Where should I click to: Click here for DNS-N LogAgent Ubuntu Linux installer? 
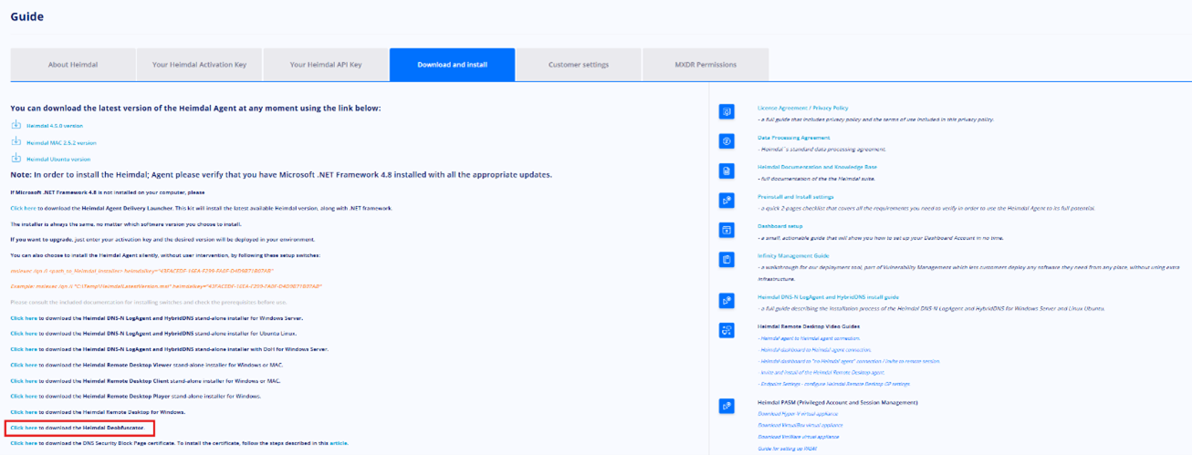pos(24,334)
